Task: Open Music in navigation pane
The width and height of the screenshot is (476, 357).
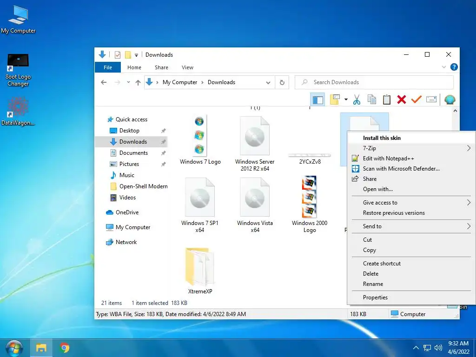Action: click(x=126, y=175)
